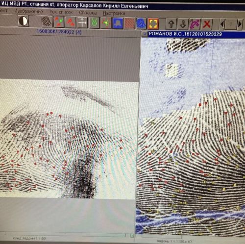Toggle the yellow frame brackets icon
This screenshot has height=244, width=245.
[x=153, y=24]
